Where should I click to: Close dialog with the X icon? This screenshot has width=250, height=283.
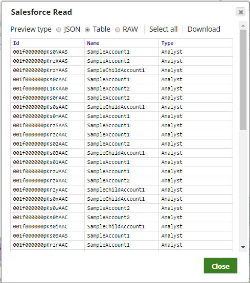(x=240, y=12)
